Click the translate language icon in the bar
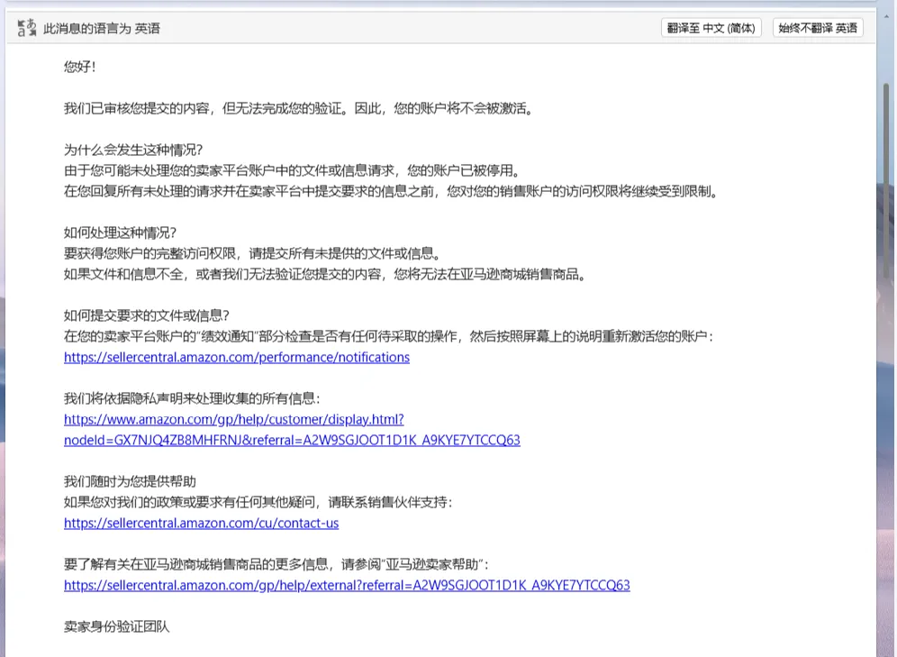The width and height of the screenshot is (897, 657). tap(26, 27)
